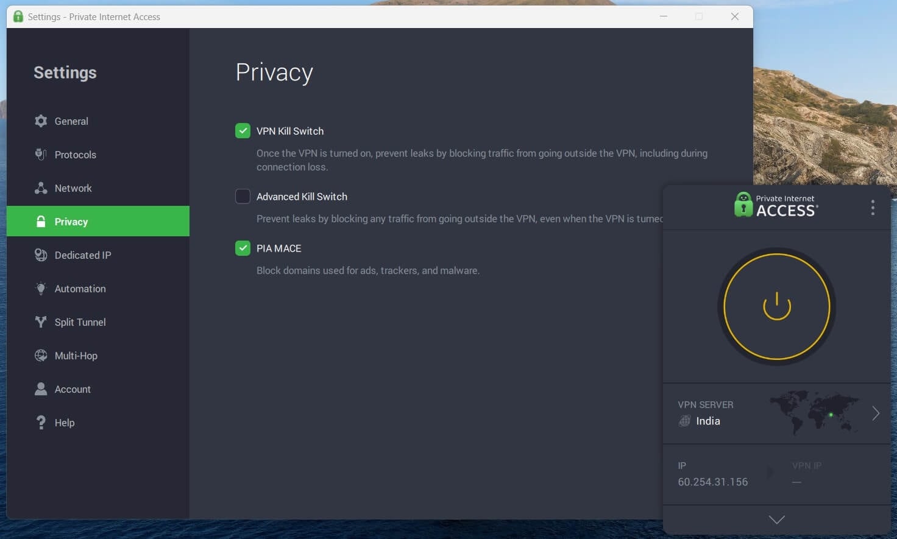Image resolution: width=897 pixels, height=539 pixels.
Task: Open the General settings section
Action: pos(71,121)
